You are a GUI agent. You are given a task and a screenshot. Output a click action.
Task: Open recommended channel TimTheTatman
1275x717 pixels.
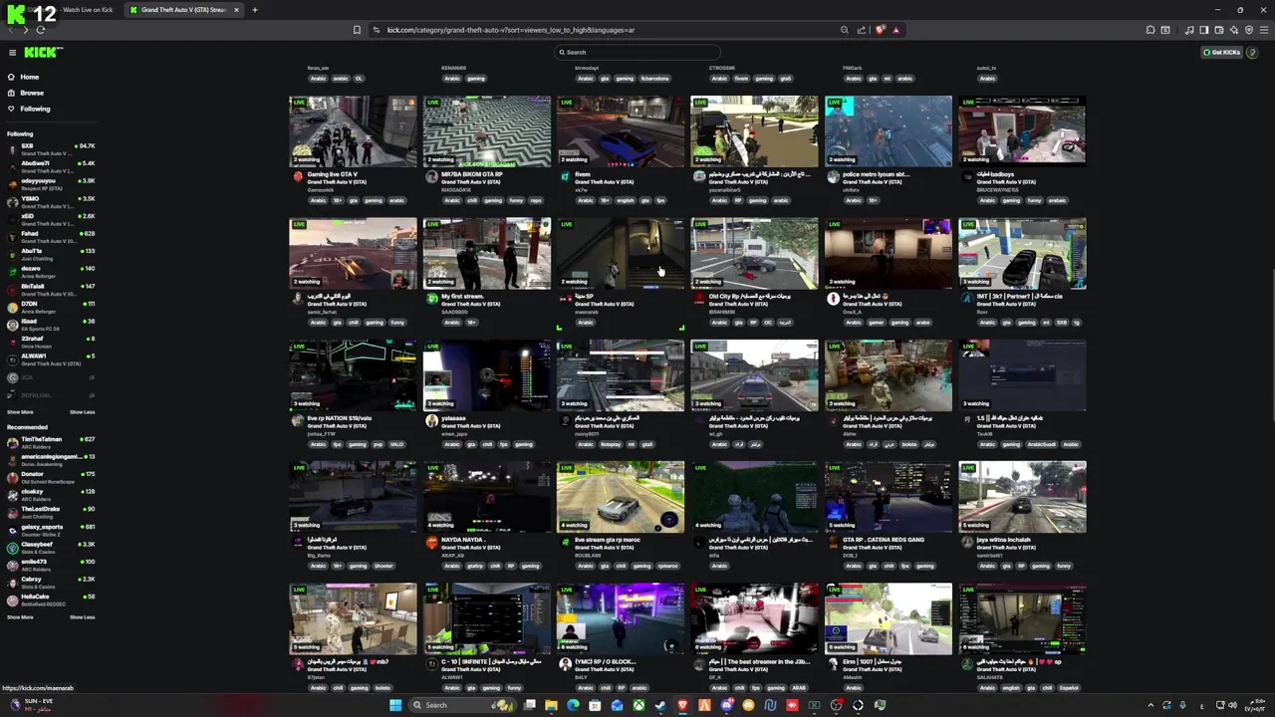pyautogui.click(x=50, y=442)
